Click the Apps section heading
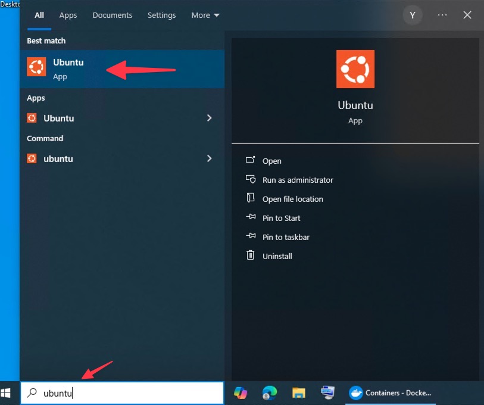 (x=36, y=98)
